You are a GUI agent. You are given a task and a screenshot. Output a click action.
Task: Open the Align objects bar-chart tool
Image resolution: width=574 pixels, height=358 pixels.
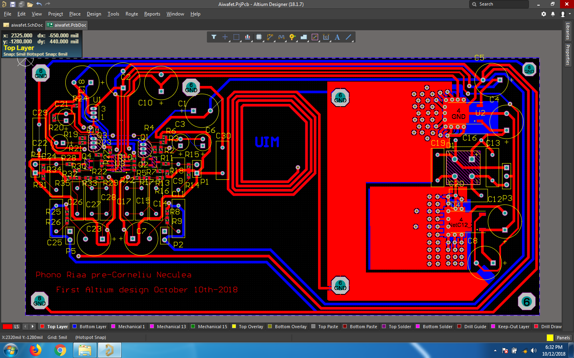248,37
